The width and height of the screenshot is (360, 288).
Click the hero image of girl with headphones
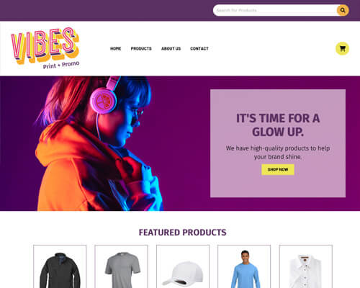click(x=99, y=143)
